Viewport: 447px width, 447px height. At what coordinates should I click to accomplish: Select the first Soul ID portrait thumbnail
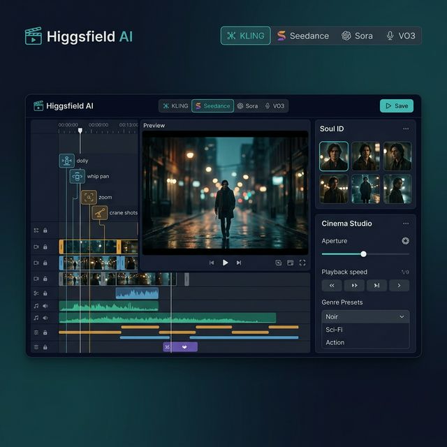coord(334,156)
